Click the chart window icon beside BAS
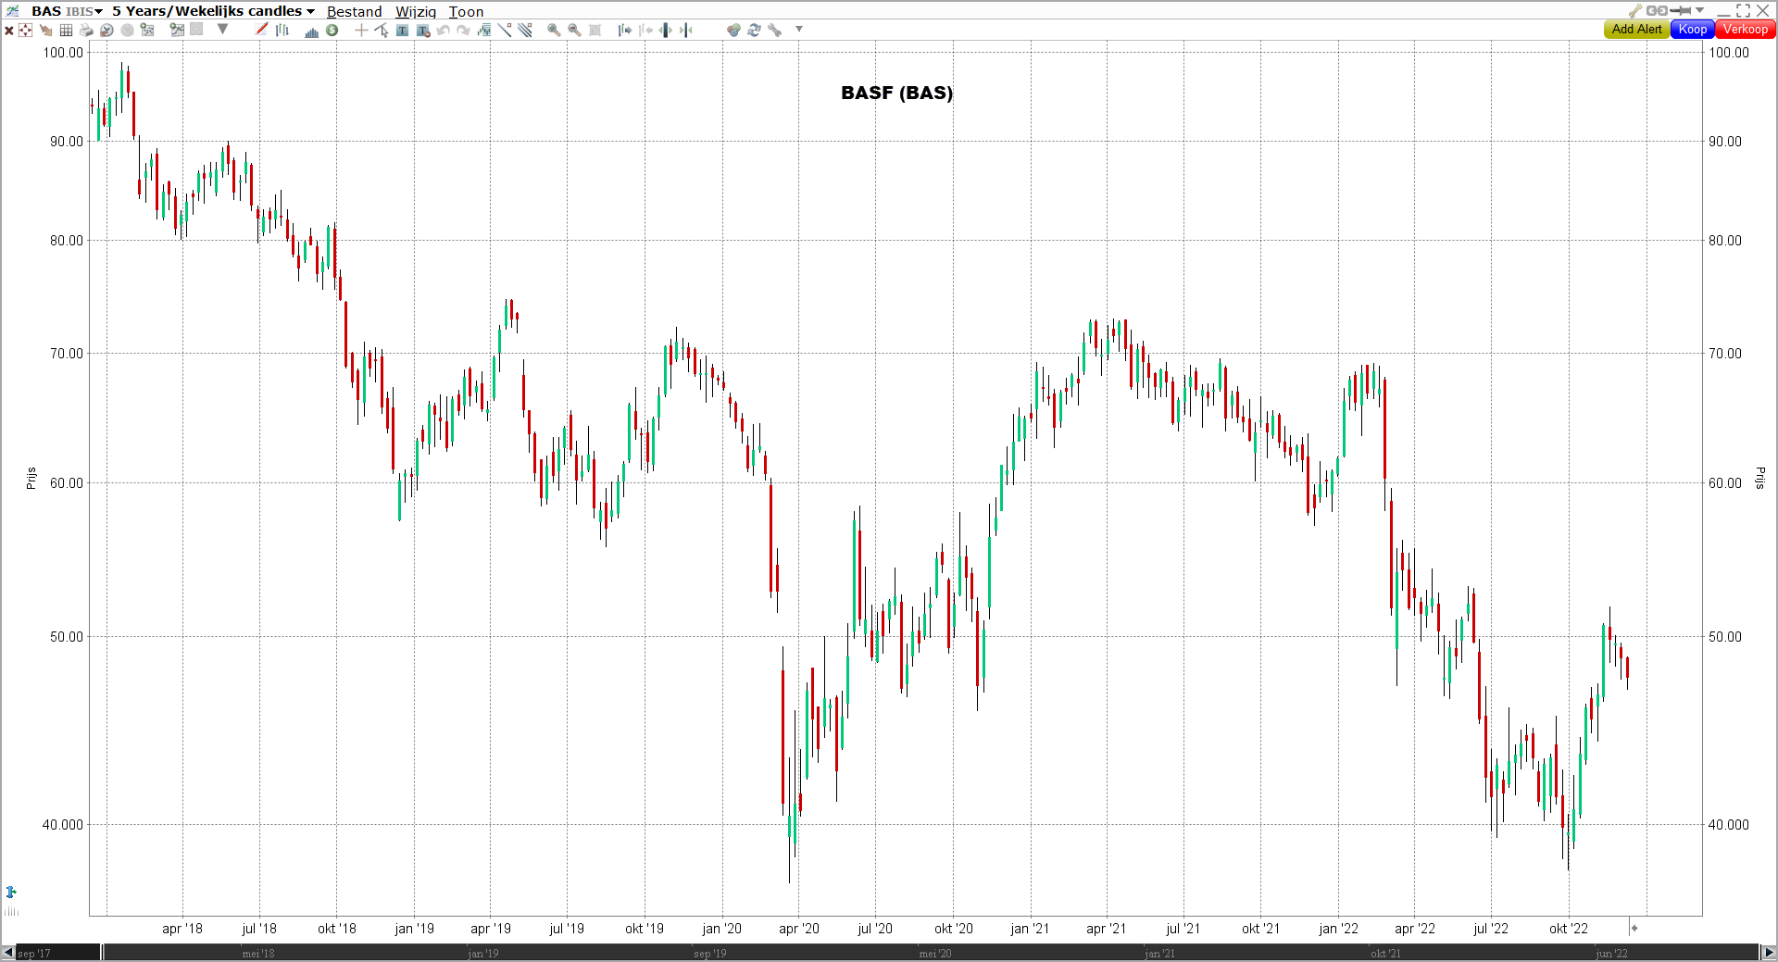This screenshot has height=962, width=1778. click(12, 11)
